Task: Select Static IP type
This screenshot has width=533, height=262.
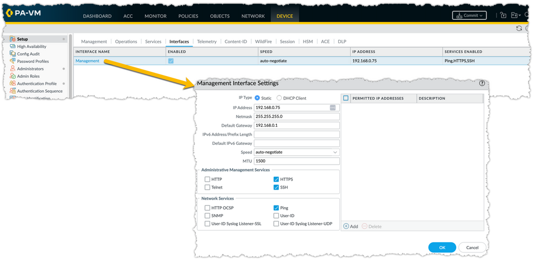Action: [x=257, y=98]
